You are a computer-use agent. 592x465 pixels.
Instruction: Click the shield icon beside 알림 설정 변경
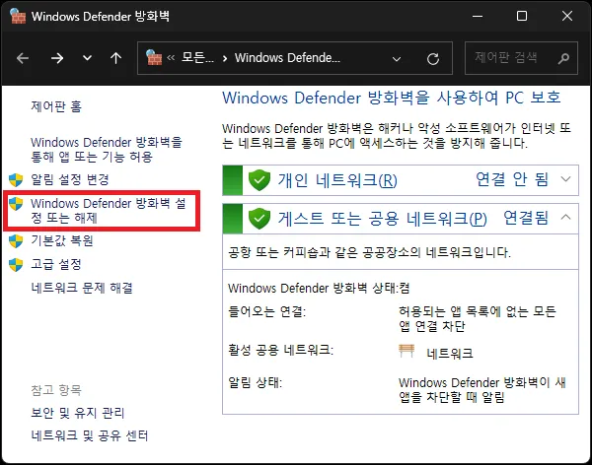coord(16,180)
